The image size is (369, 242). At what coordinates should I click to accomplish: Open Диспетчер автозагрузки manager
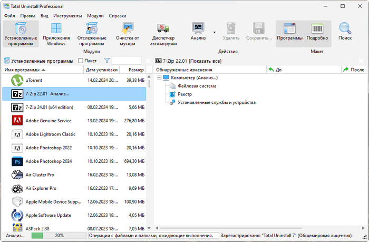coord(163,34)
